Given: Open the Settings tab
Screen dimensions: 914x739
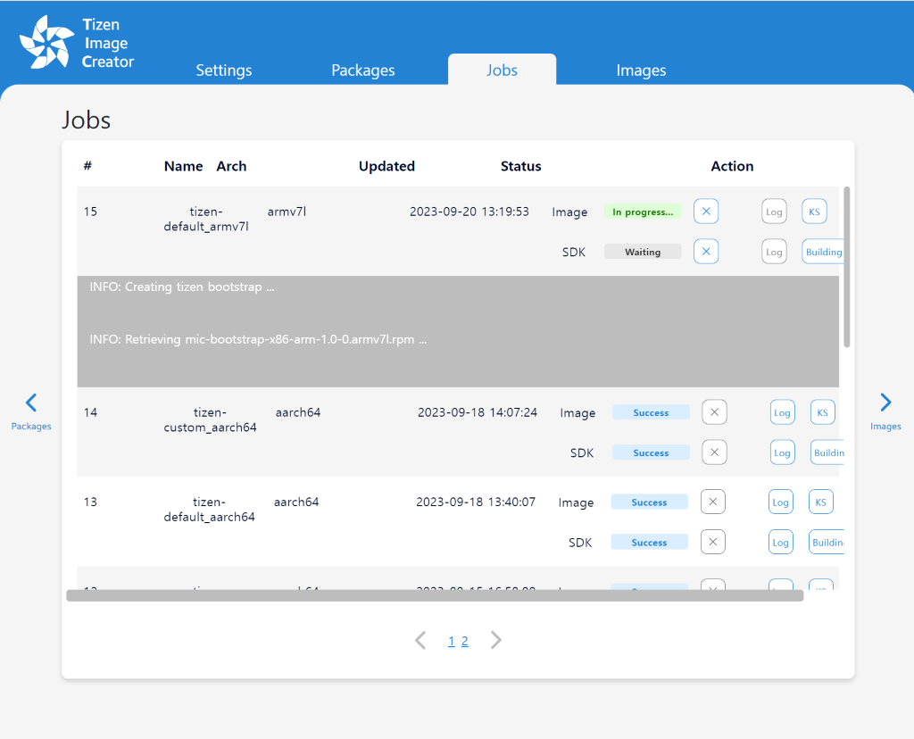Looking at the screenshot, I should tap(224, 71).
